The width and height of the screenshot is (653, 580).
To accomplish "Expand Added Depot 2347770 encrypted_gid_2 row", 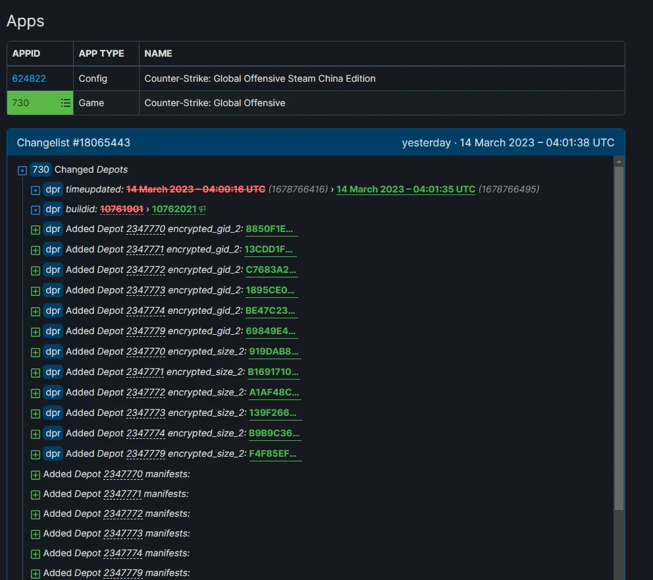I will click(x=36, y=230).
